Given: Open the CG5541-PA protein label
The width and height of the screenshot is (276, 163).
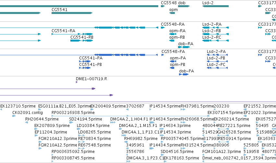Looking at the screenshot, I should tap(91, 58).
